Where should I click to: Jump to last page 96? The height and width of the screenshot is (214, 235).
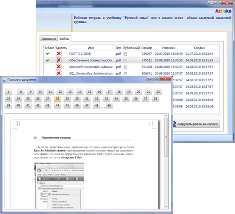point(109,106)
